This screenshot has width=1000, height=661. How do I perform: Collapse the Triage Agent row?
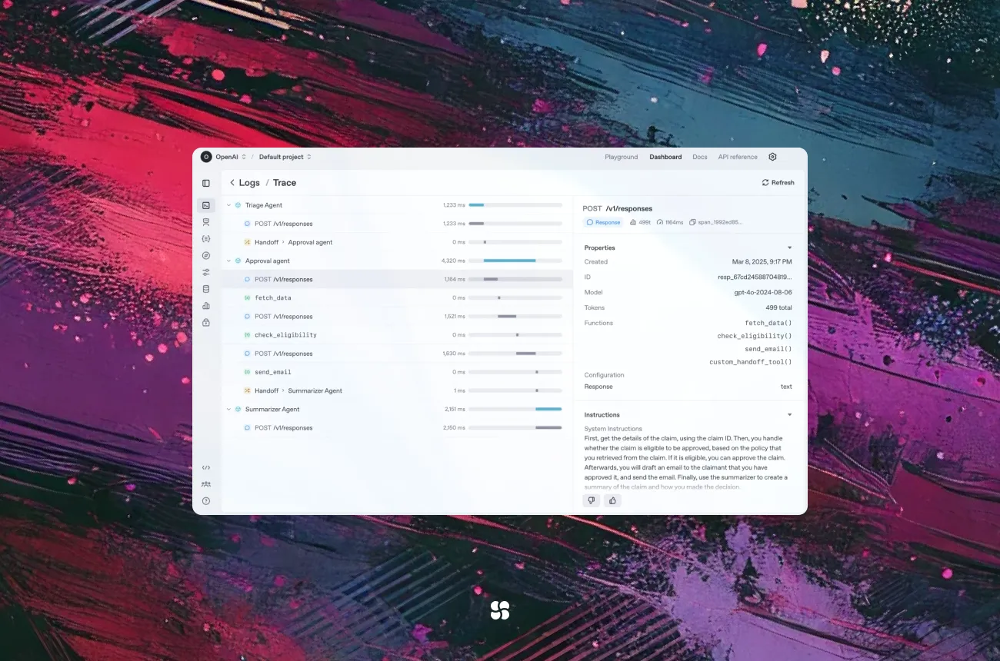pyautogui.click(x=228, y=205)
